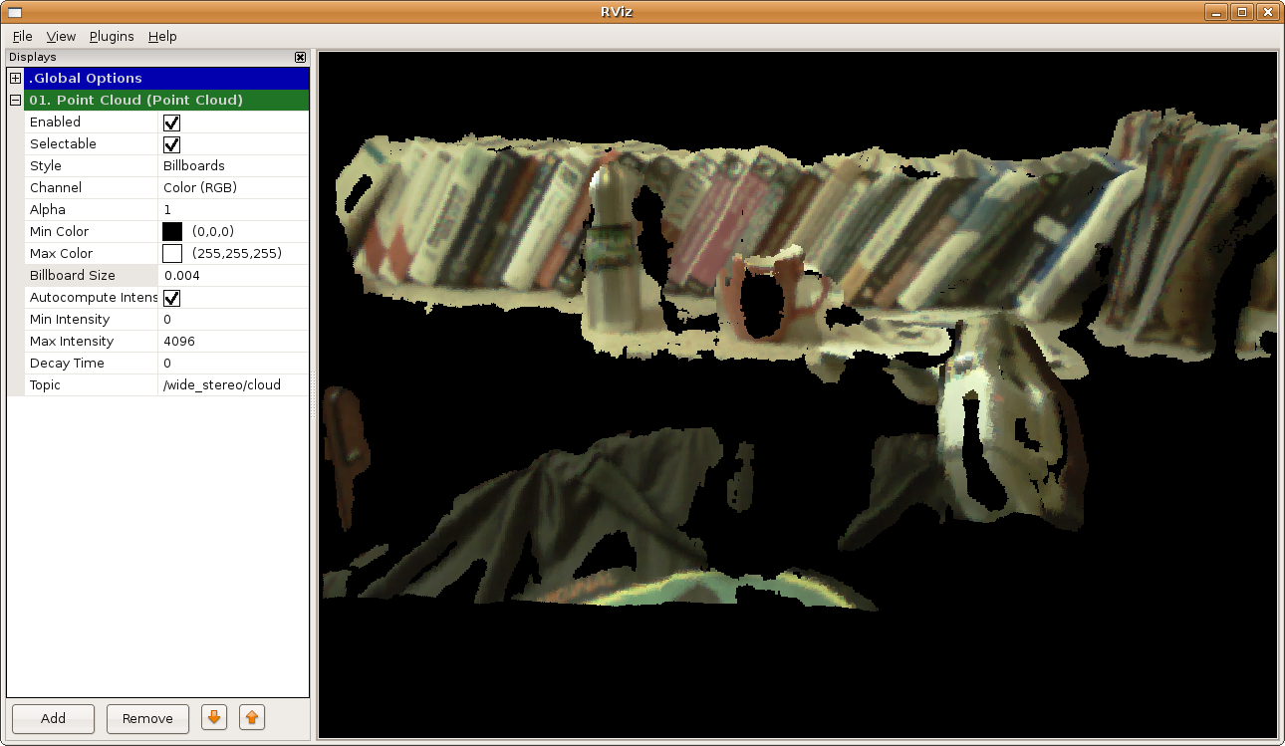The width and height of the screenshot is (1285, 746).
Task: Select the 01. Point Cloud row
Action: click(x=166, y=100)
